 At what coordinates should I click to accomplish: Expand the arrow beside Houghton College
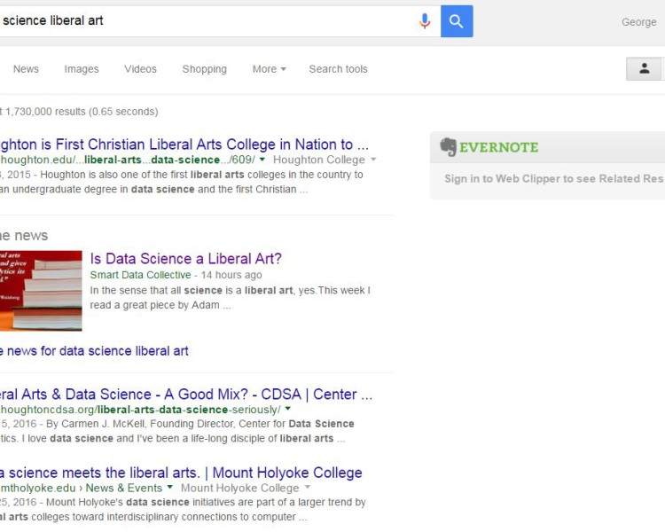[373, 160]
